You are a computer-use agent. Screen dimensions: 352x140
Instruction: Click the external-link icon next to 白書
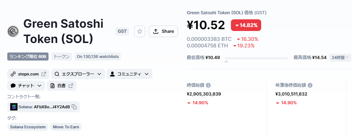70,86
